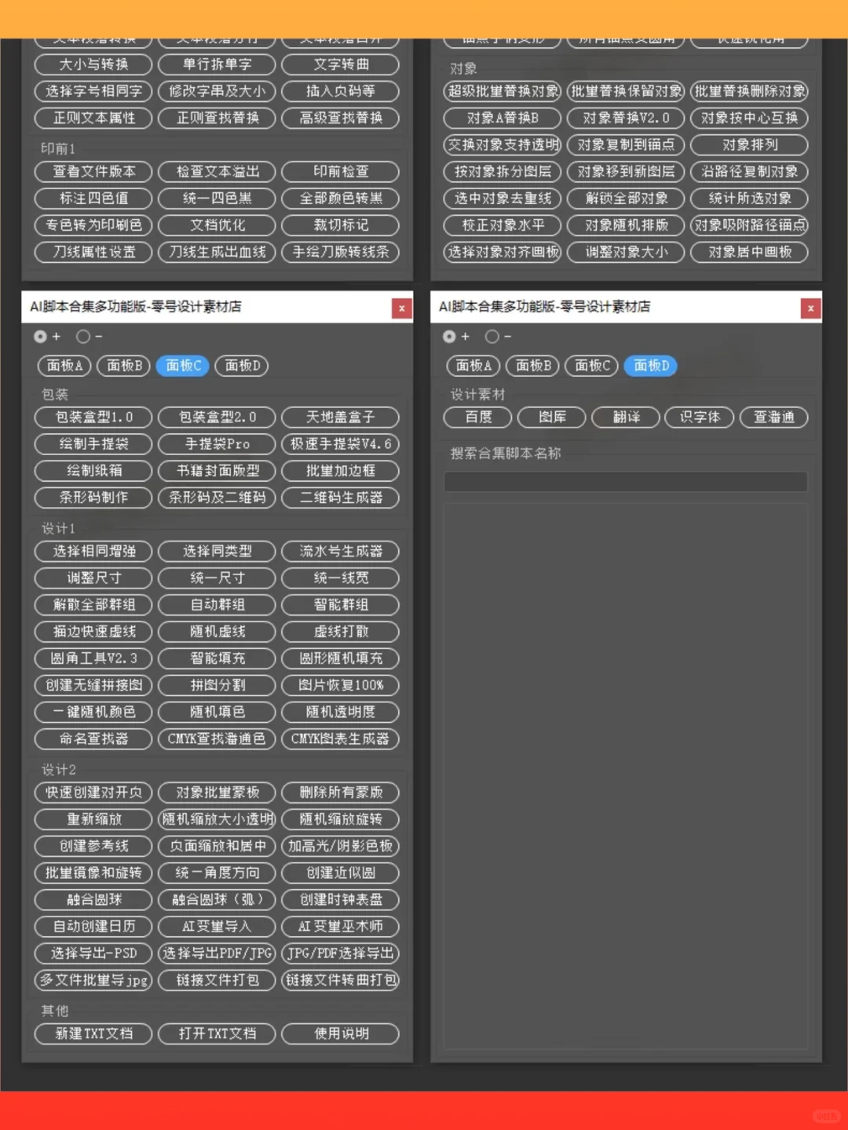Click 校正对象水平 in upper right panel

tap(503, 225)
